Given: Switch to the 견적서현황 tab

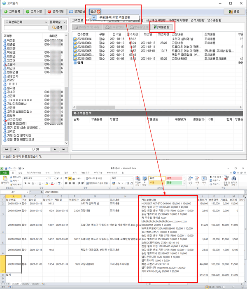Looking at the screenshot, I should click(198, 20).
